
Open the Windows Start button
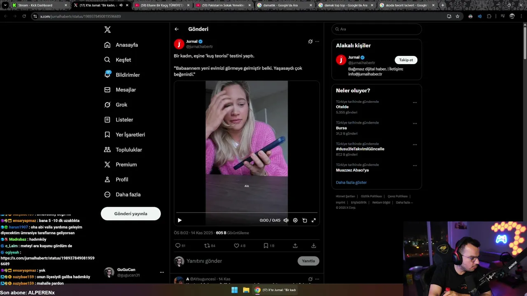[x=234, y=290]
